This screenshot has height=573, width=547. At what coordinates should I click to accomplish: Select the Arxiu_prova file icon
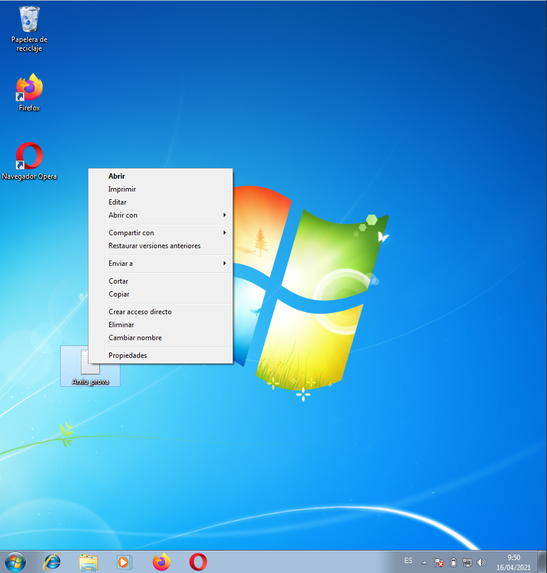(x=90, y=366)
